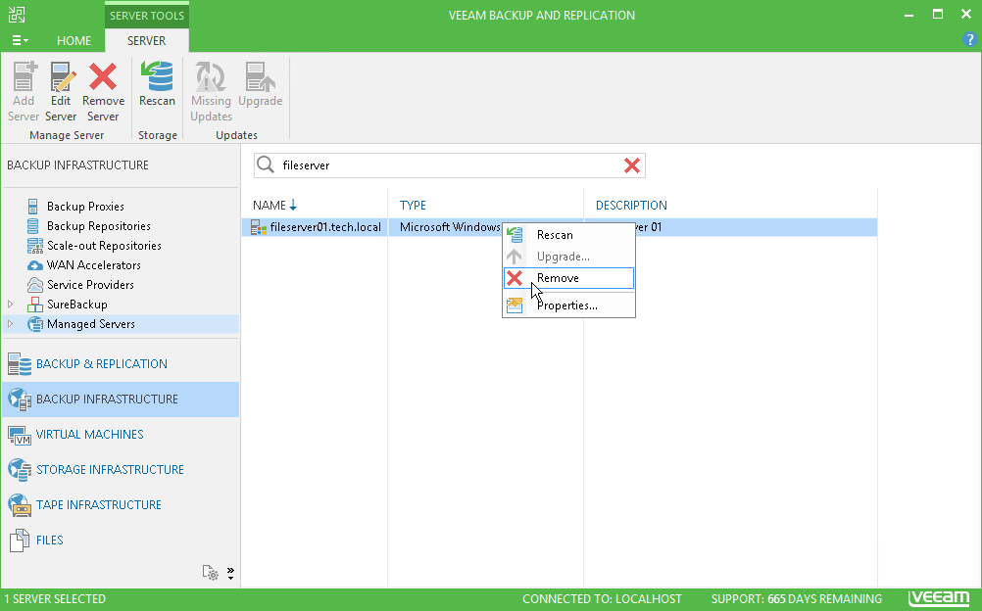This screenshot has height=611, width=982.
Task: Choose Rescan from the context menu
Action: click(568, 235)
